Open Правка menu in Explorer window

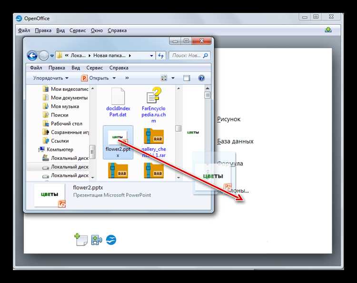click(57, 68)
